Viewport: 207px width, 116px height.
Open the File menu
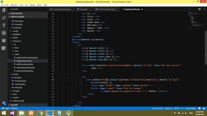[x=2, y=5]
